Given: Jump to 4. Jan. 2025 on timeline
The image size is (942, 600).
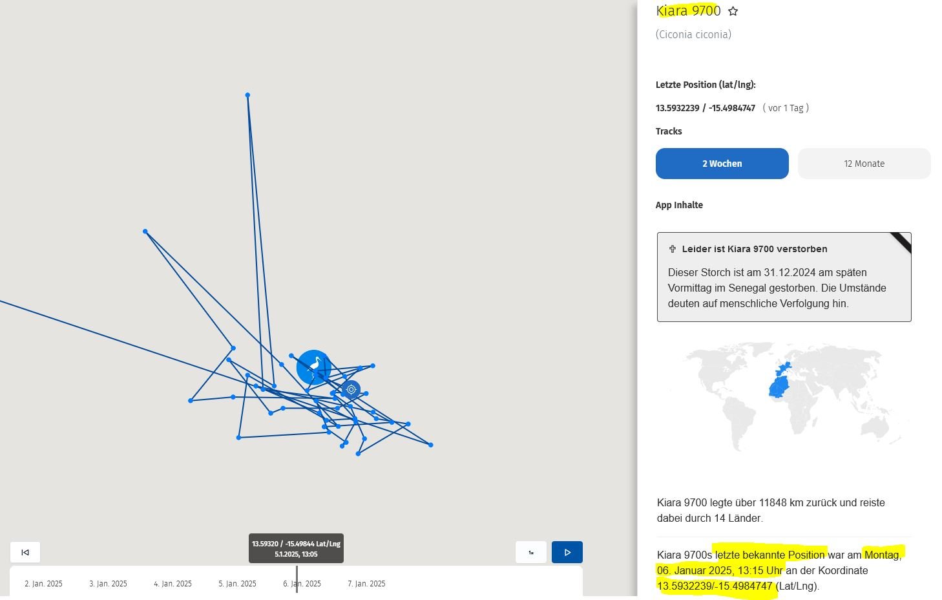Looking at the screenshot, I should click(x=173, y=584).
